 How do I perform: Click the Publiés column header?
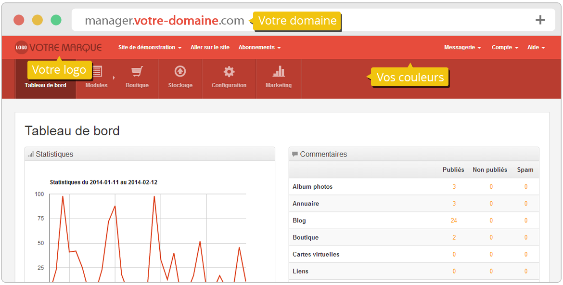tap(453, 169)
